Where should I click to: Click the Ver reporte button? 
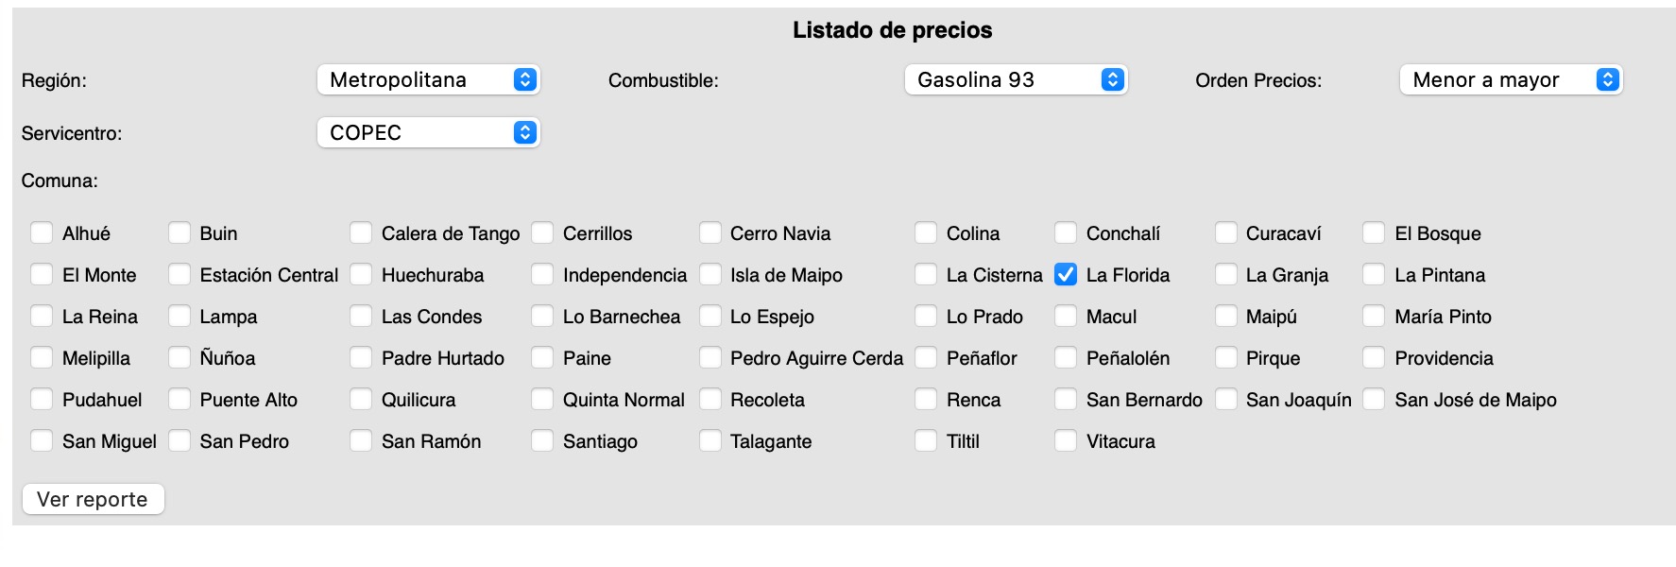[93, 499]
